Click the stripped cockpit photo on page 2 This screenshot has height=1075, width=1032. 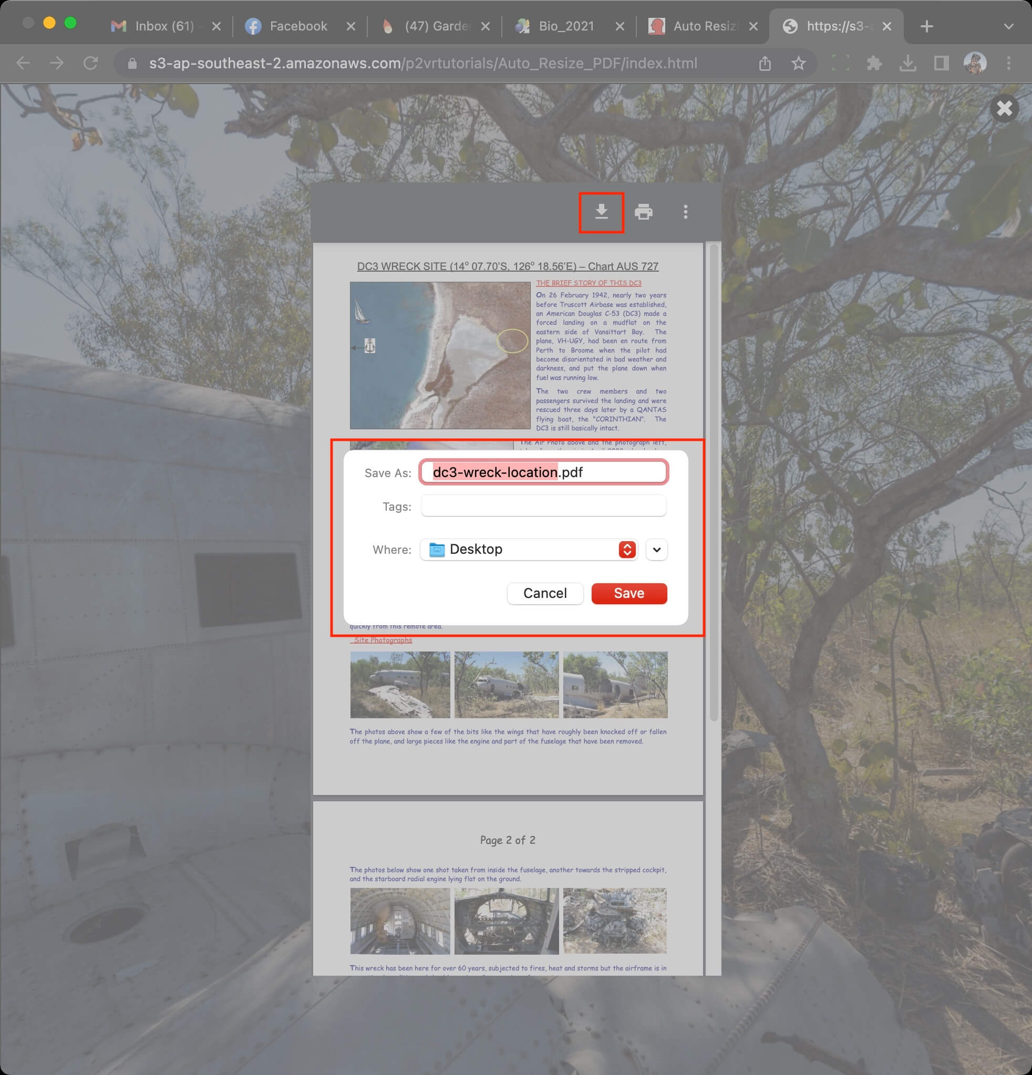point(507,921)
